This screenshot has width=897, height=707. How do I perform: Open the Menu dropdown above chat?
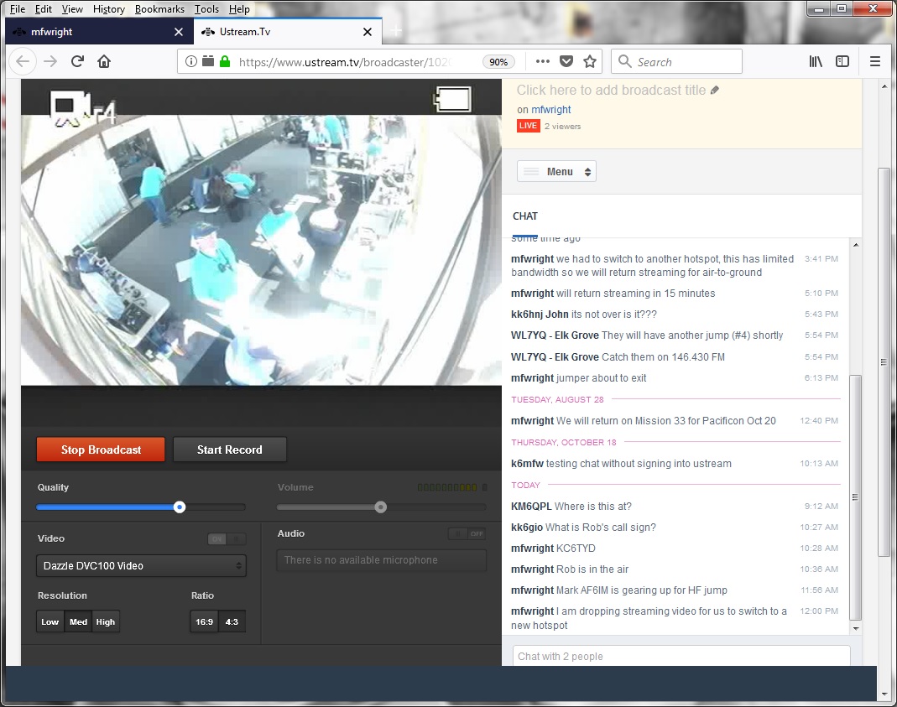click(556, 172)
